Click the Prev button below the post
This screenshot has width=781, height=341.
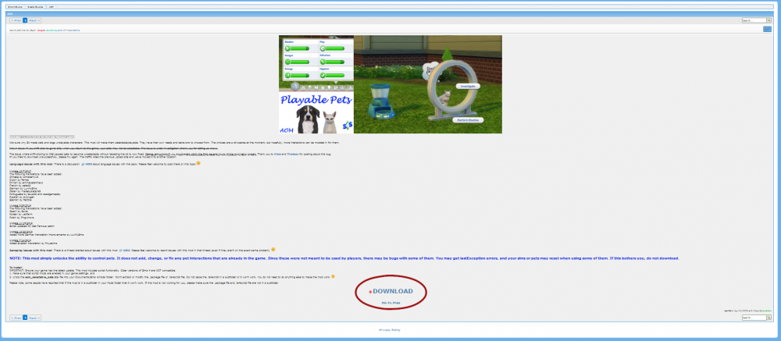pyautogui.click(x=16, y=318)
